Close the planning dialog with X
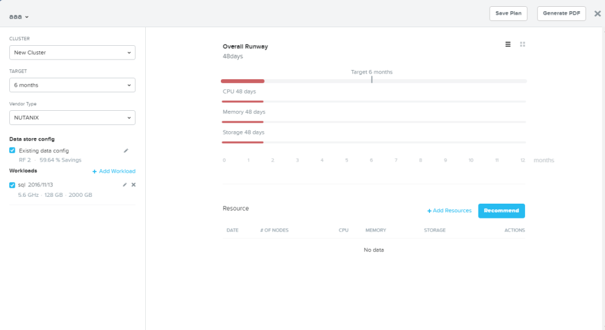 tap(598, 14)
